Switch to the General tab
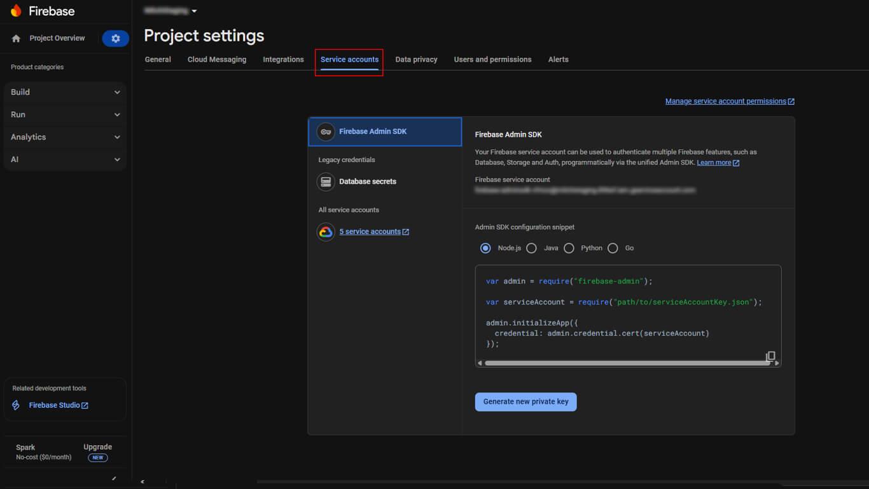 [x=158, y=59]
